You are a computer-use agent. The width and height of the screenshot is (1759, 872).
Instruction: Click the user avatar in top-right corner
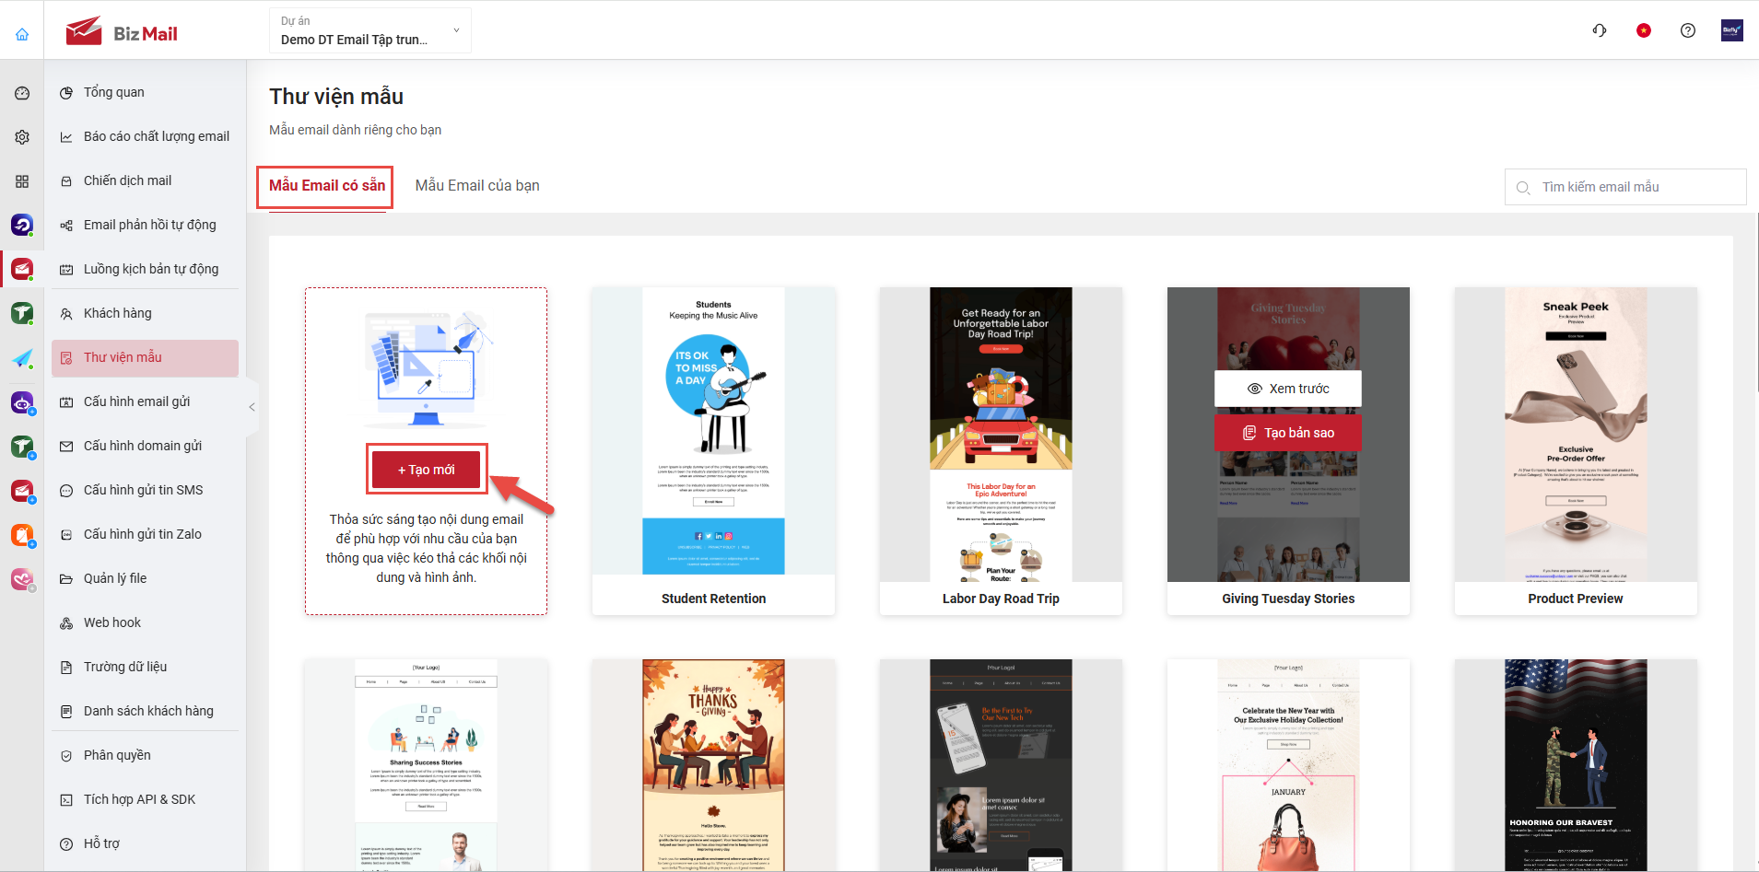coord(1731,30)
